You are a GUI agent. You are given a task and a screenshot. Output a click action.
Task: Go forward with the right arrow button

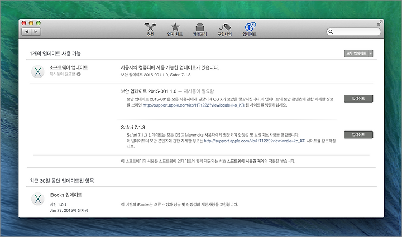(36, 32)
